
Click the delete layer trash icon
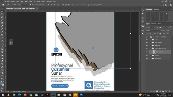169,91
